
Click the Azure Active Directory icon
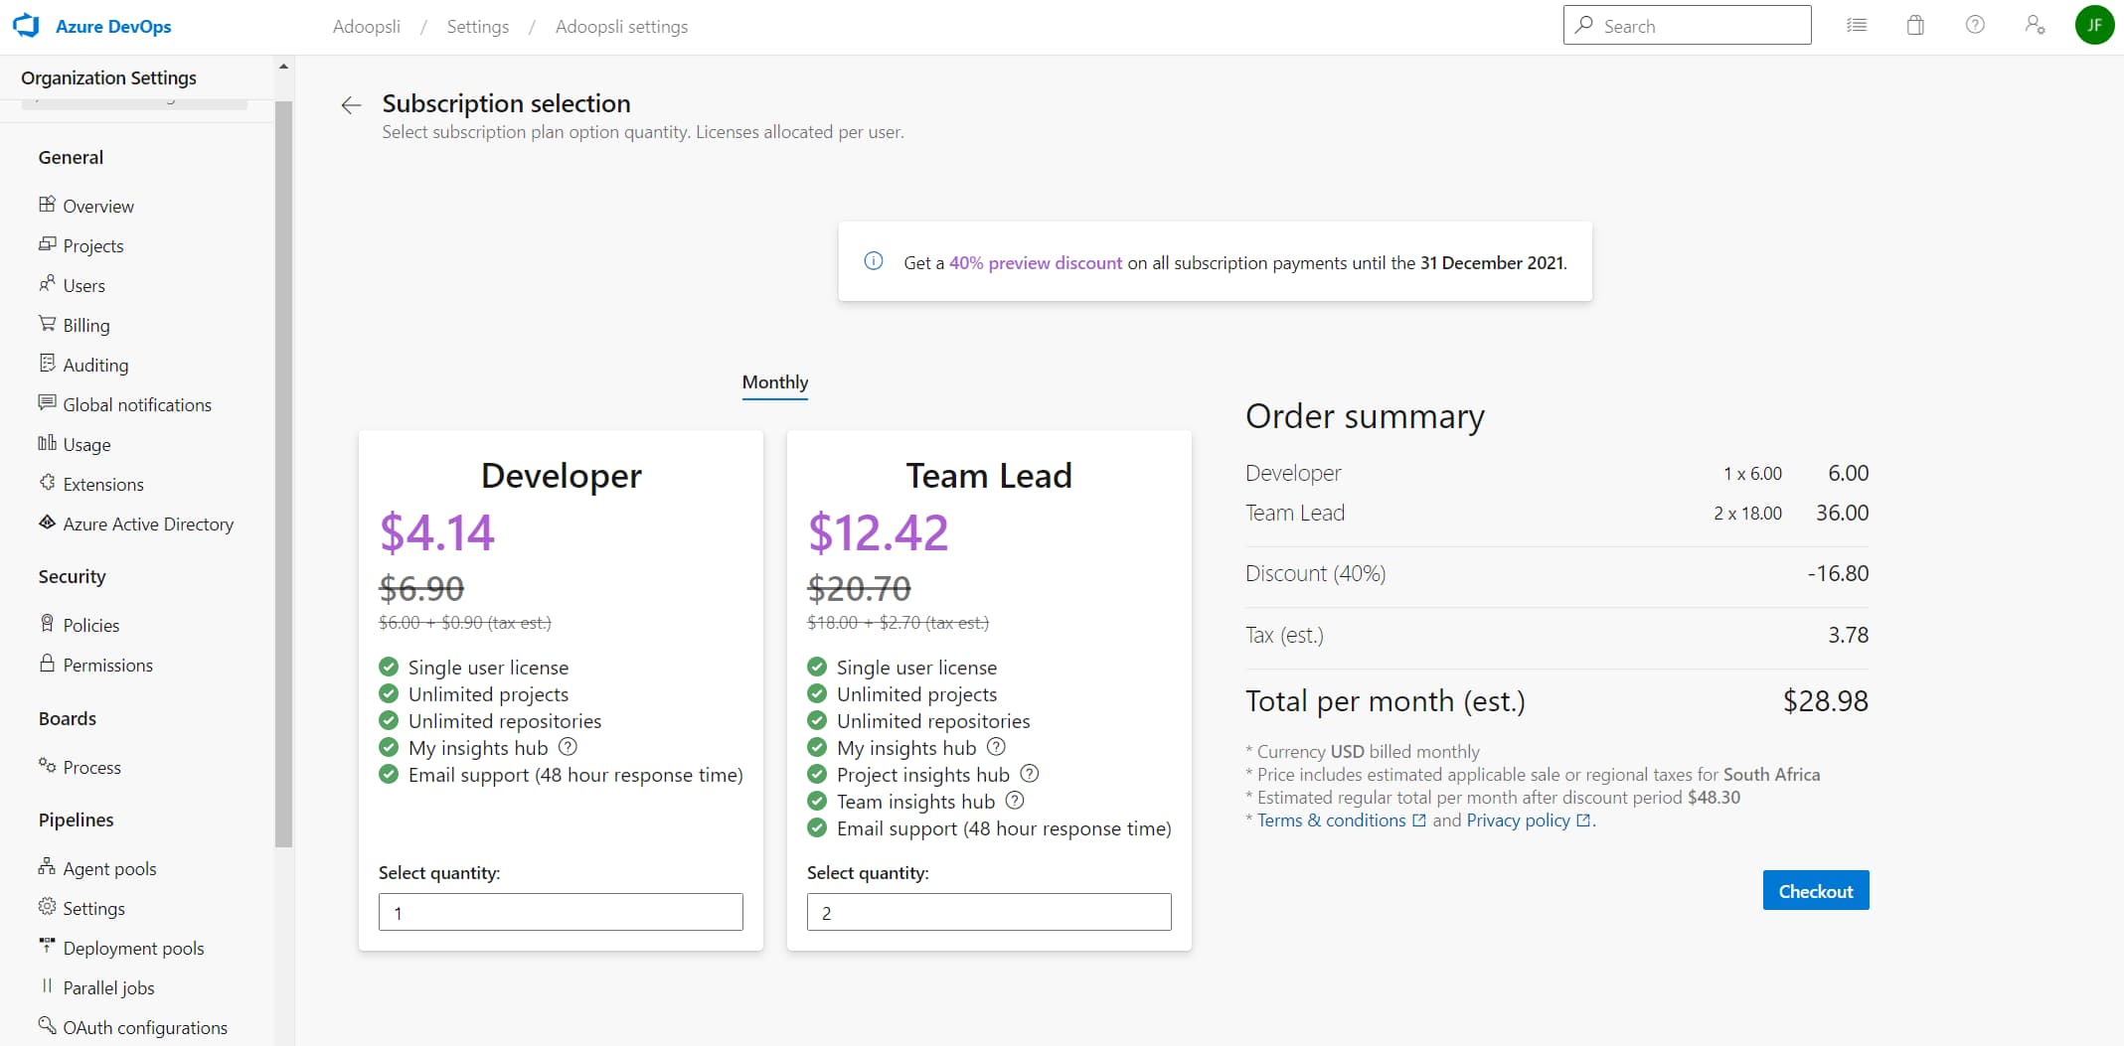click(47, 523)
